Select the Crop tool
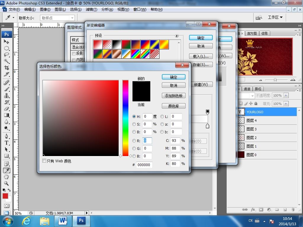 pyautogui.click(x=7, y=68)
